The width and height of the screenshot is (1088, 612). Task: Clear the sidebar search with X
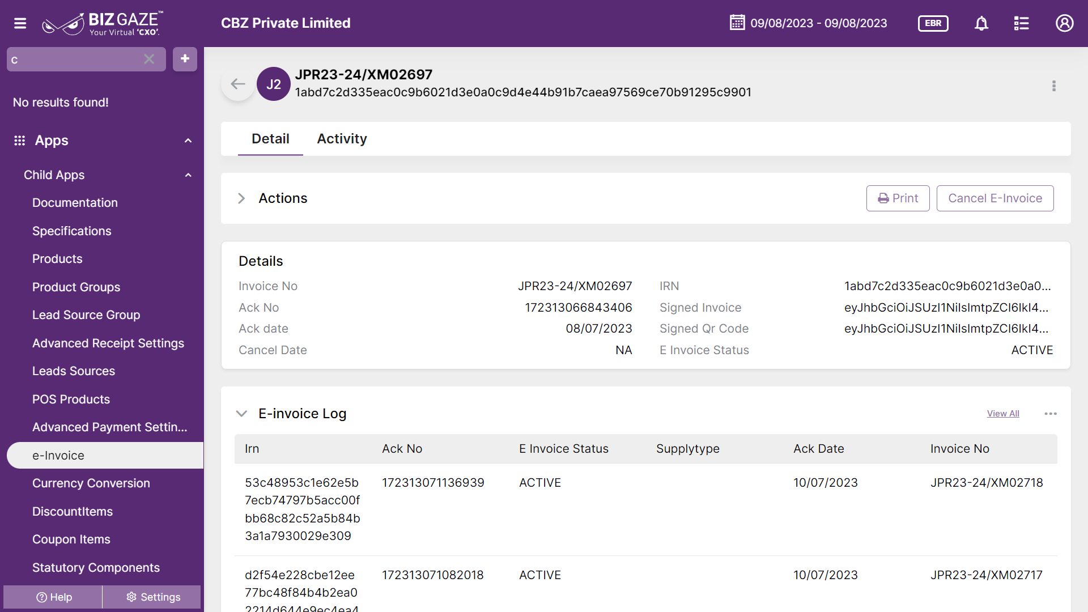[149, 59]
